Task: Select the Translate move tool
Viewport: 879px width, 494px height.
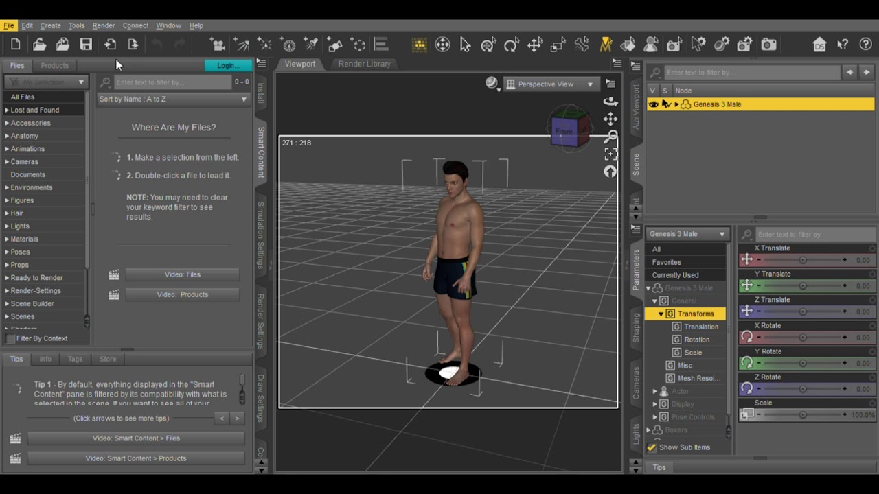Action: click(x=535, y=45)
